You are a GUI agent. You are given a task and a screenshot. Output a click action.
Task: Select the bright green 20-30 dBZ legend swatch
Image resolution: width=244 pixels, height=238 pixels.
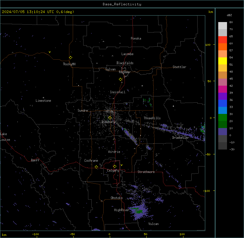point(222,118)
